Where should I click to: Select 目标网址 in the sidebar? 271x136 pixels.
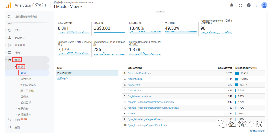(26, 79)
